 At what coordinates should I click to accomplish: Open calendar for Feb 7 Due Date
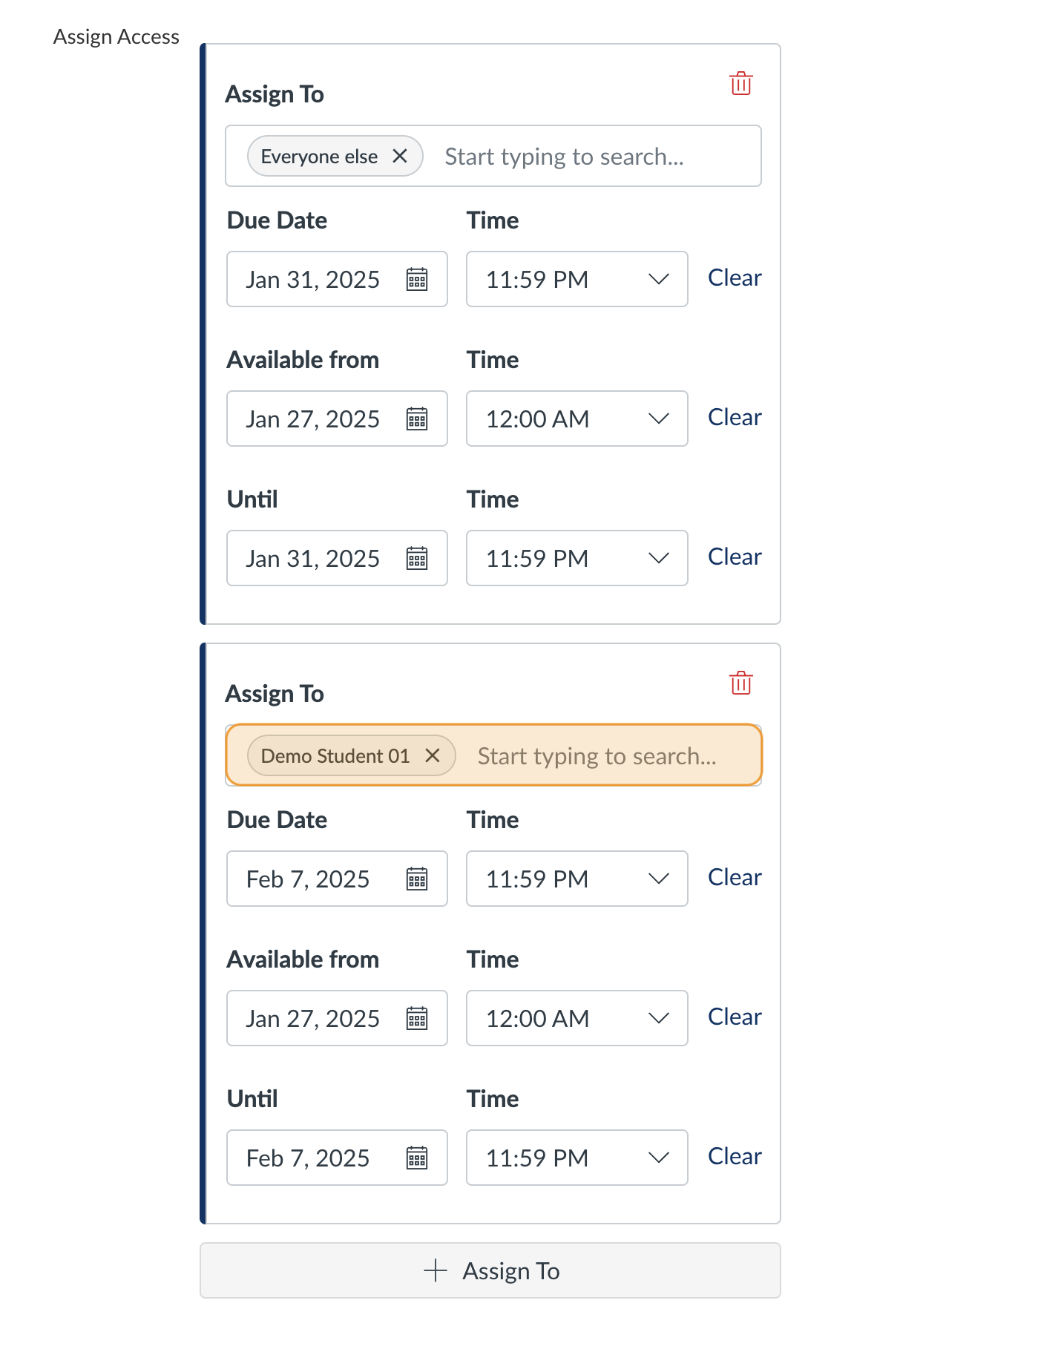tap(418, 879)
